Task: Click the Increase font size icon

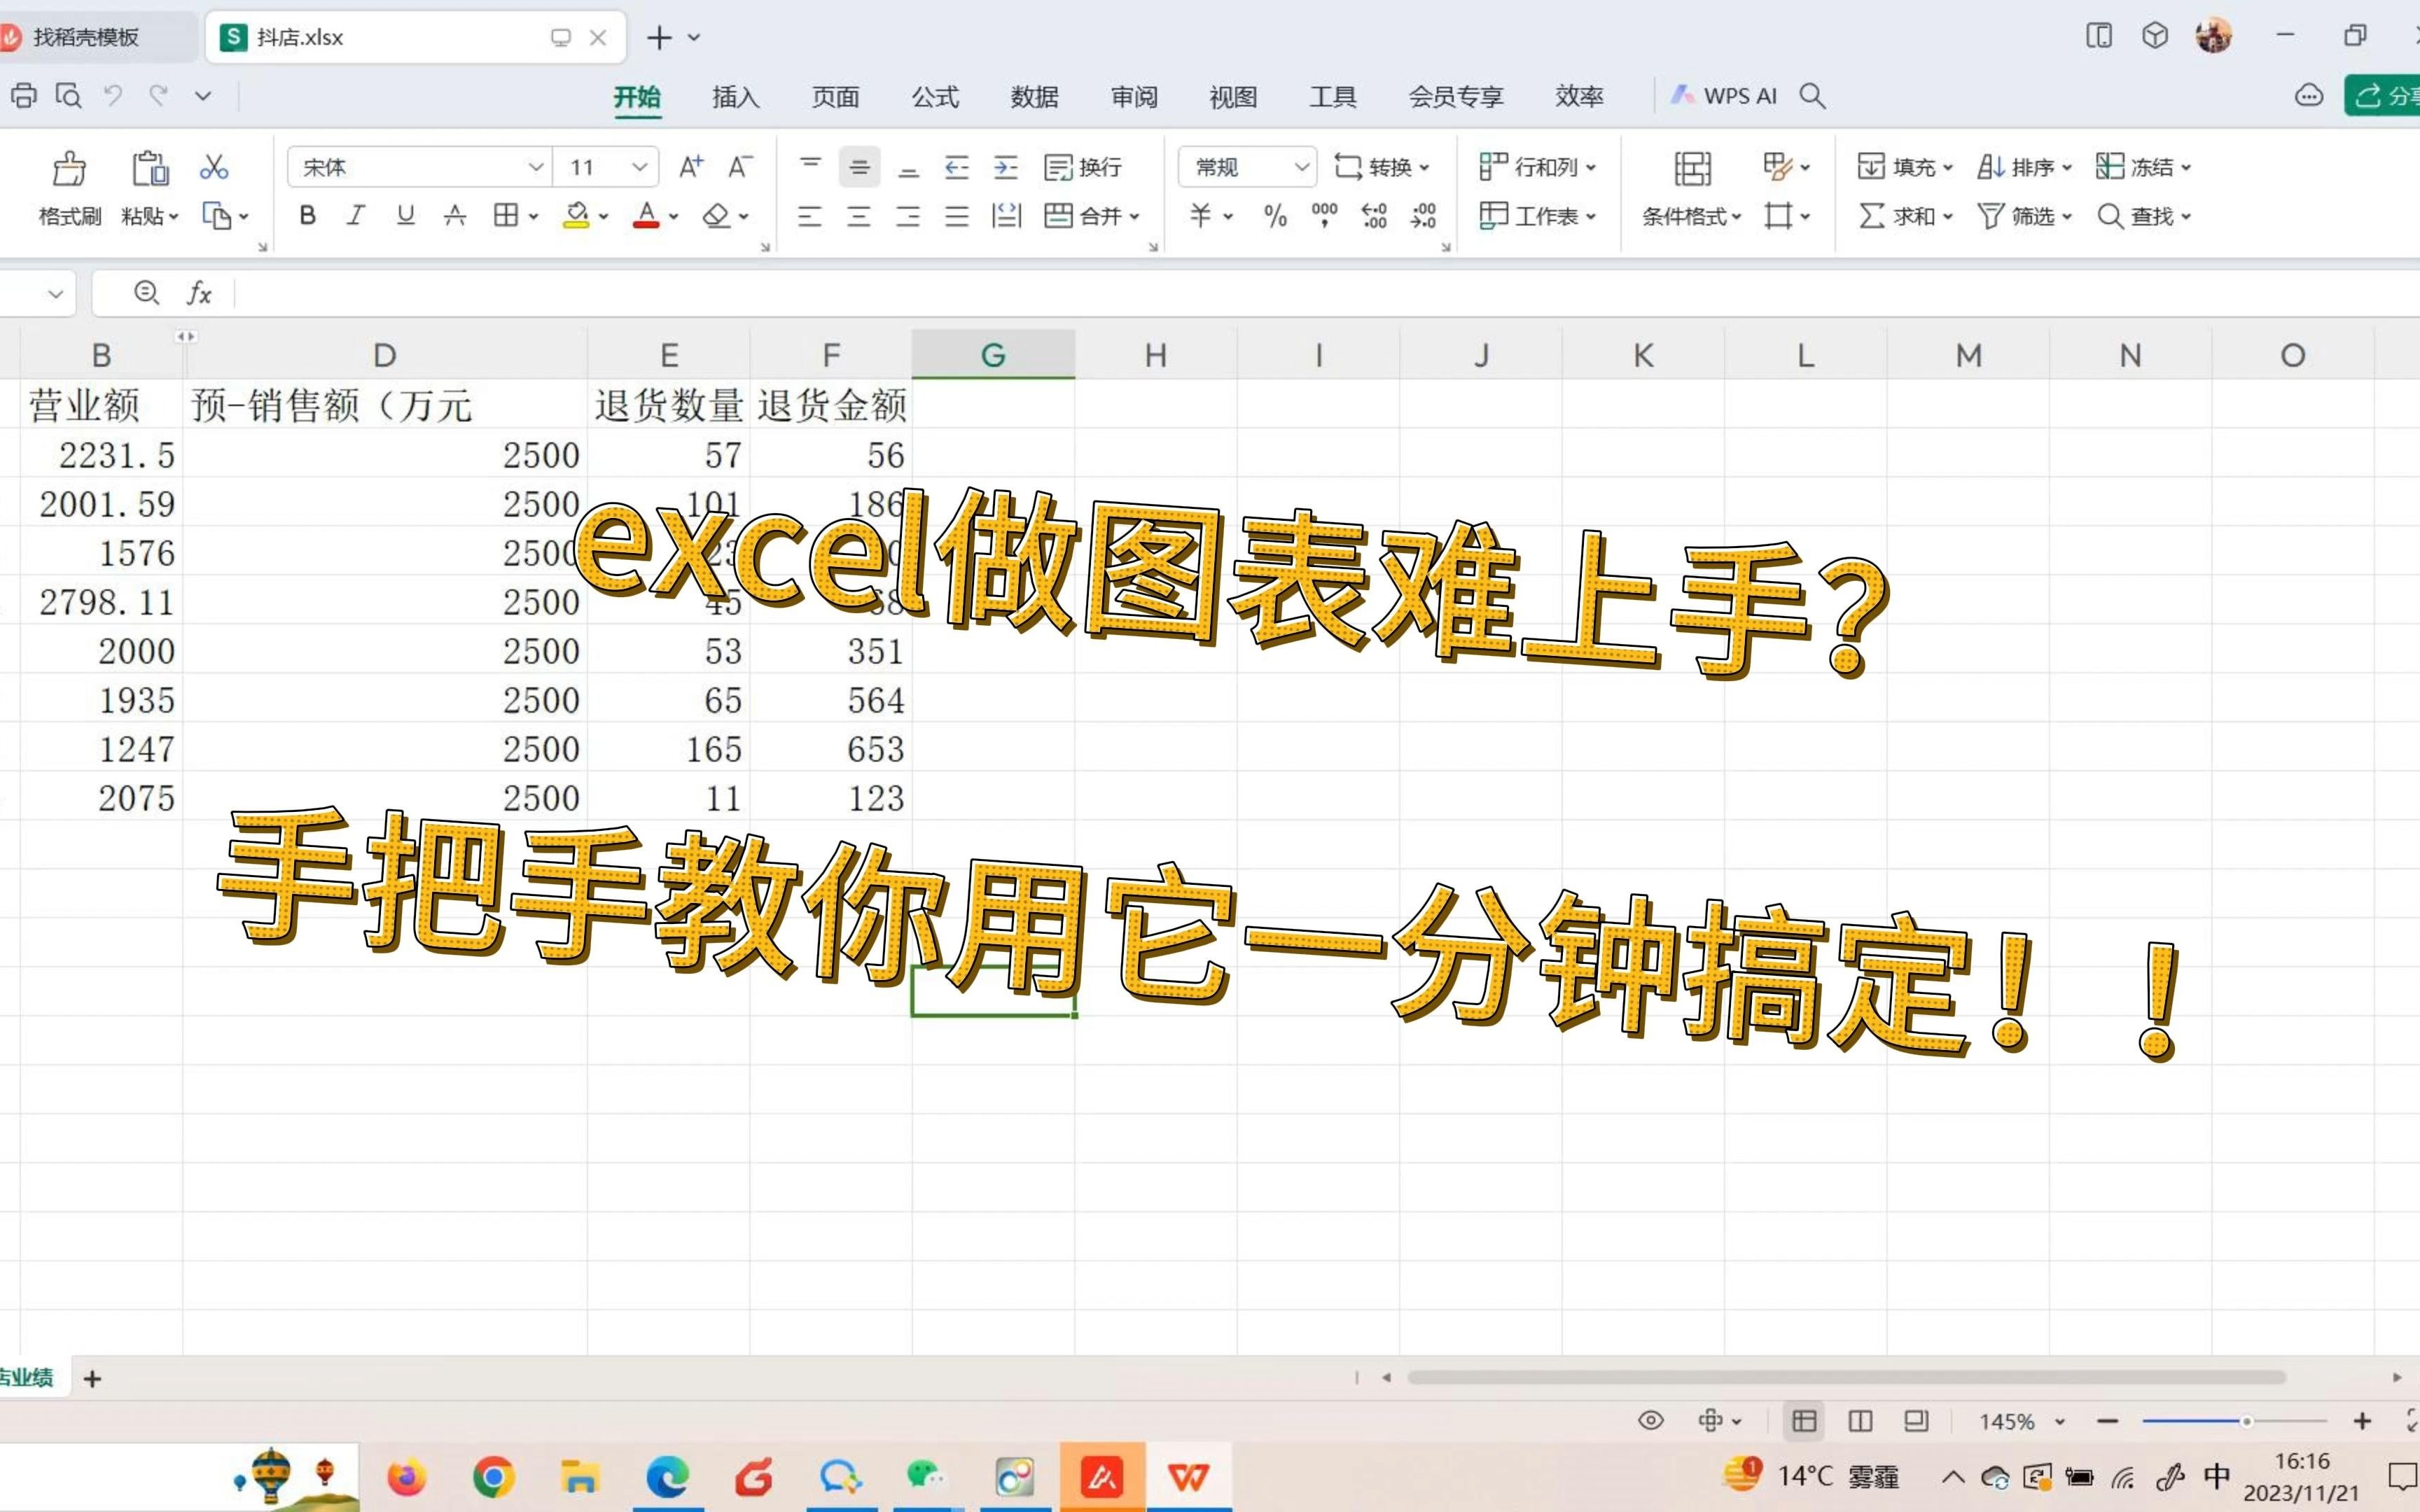Action: [x=691, y=167]
